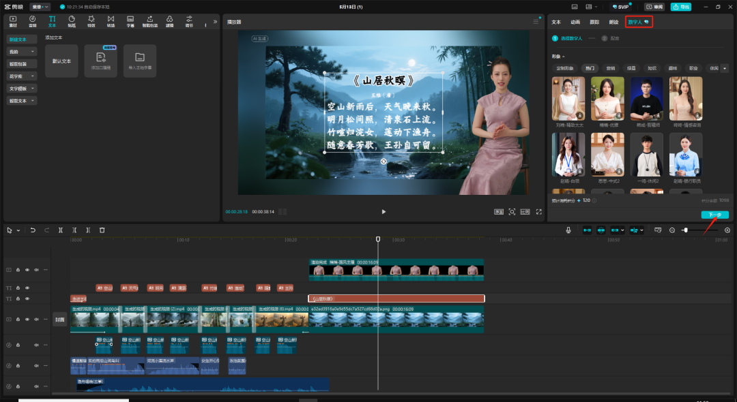Toggle lock on the main video track
Image resolution: width=737 pixels, height=402 pixels.
click(x=18, y=319)
